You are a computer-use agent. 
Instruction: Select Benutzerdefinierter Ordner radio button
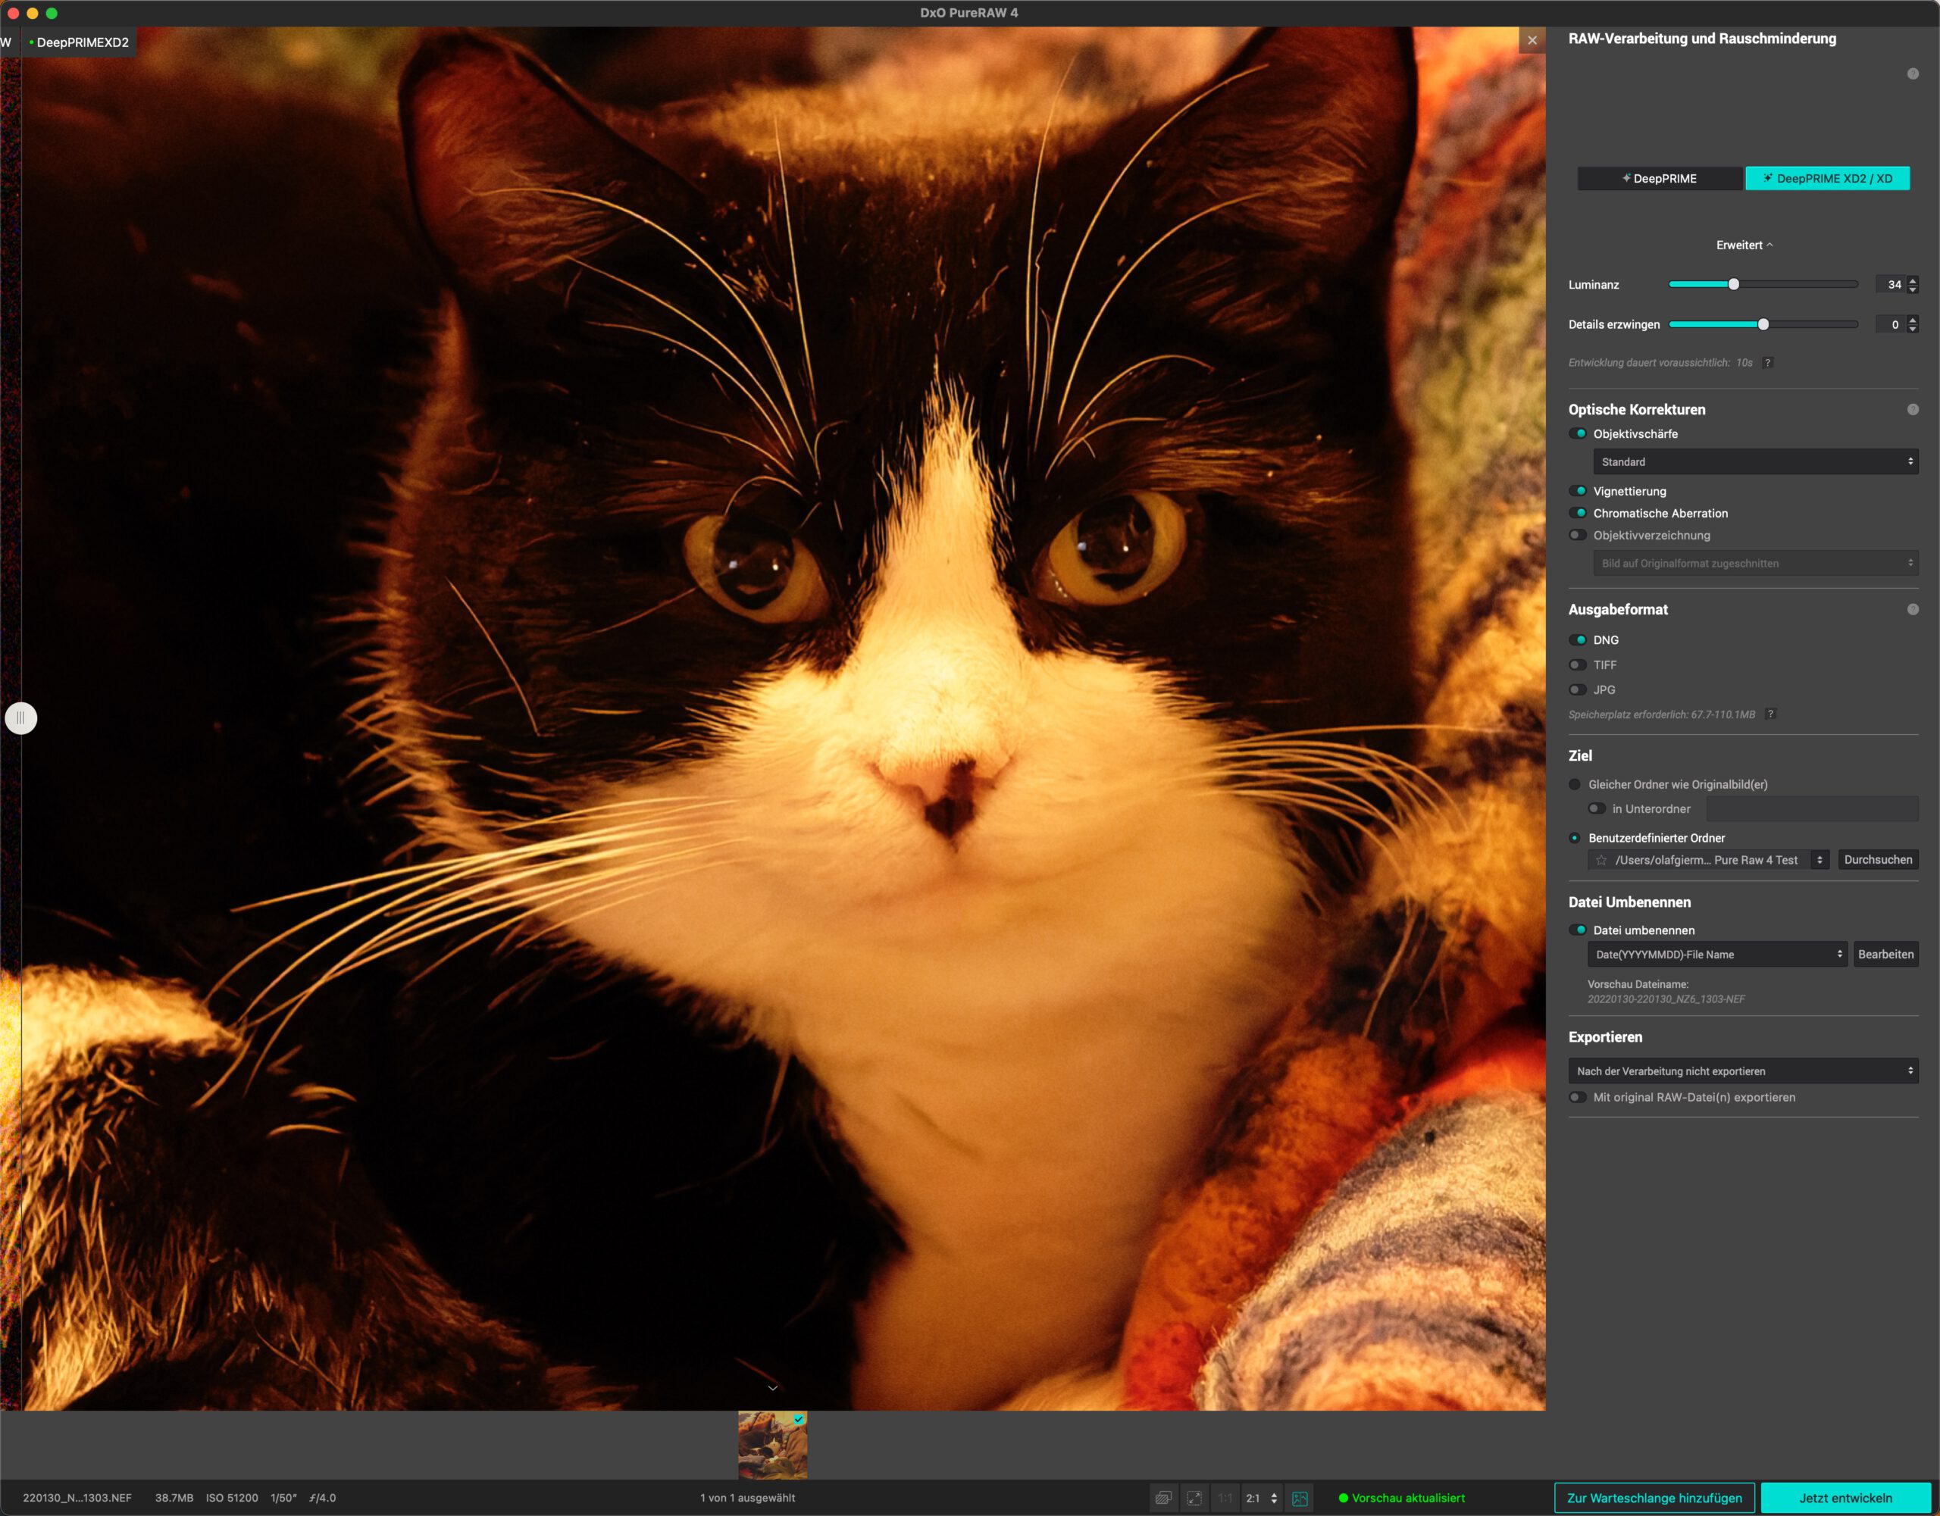point(1575,837)
